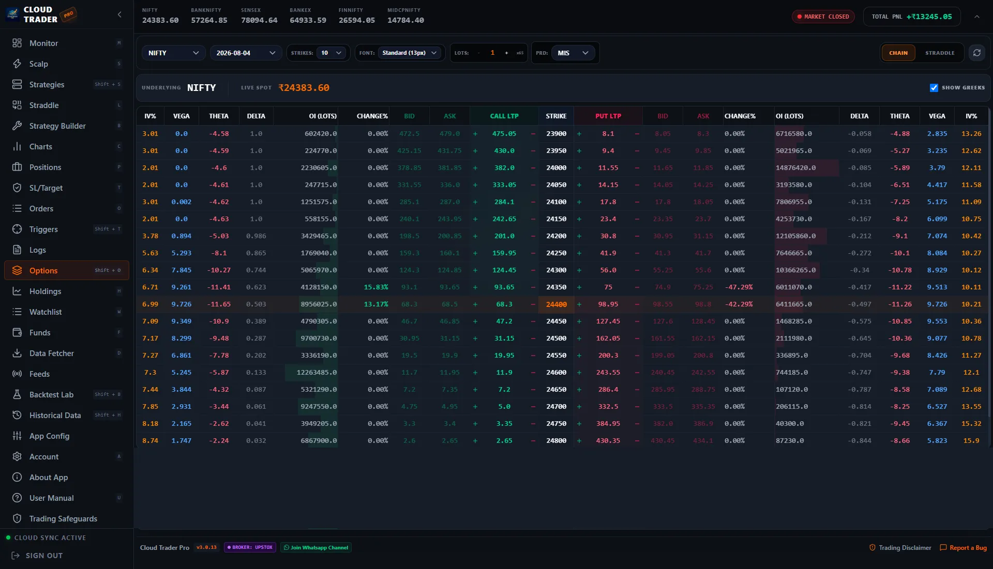
Task: Click the Broker: Upstox badge
Action: pos(250,547)
